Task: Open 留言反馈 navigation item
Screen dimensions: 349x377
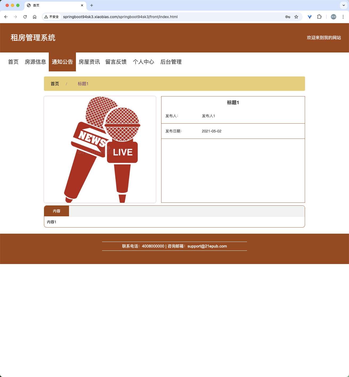Action: pyautogui.click(x=116, y=62)
